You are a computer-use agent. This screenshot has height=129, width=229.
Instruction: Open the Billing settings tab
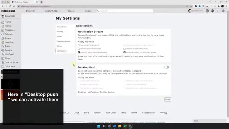[59, 46]
